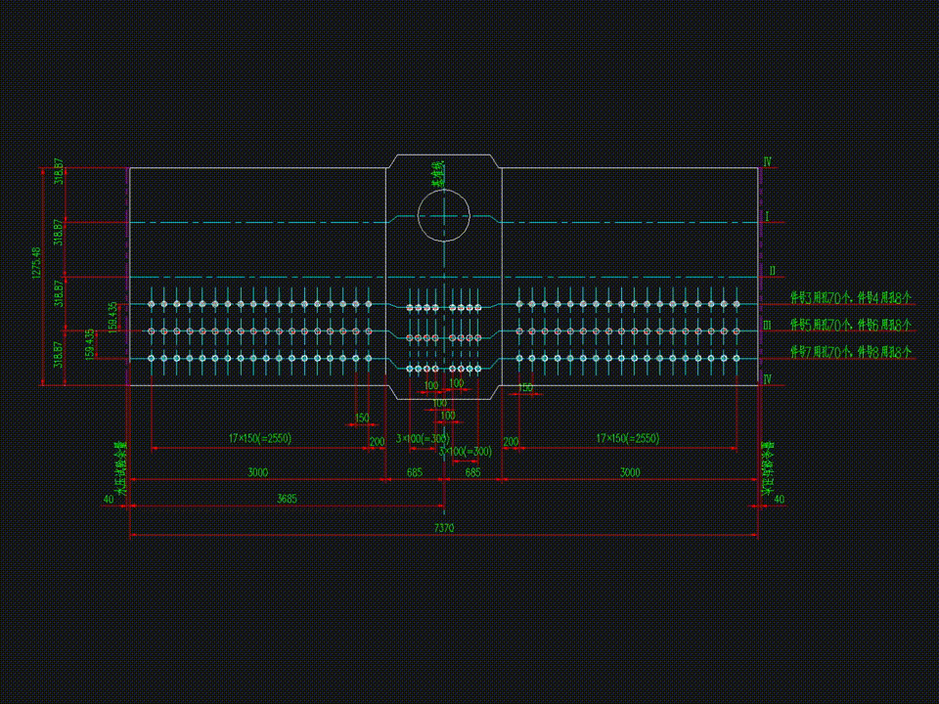Viewport: 939px width, 704px height.
Task: Click the left 3000 dimension text
Action: [257, 472]
